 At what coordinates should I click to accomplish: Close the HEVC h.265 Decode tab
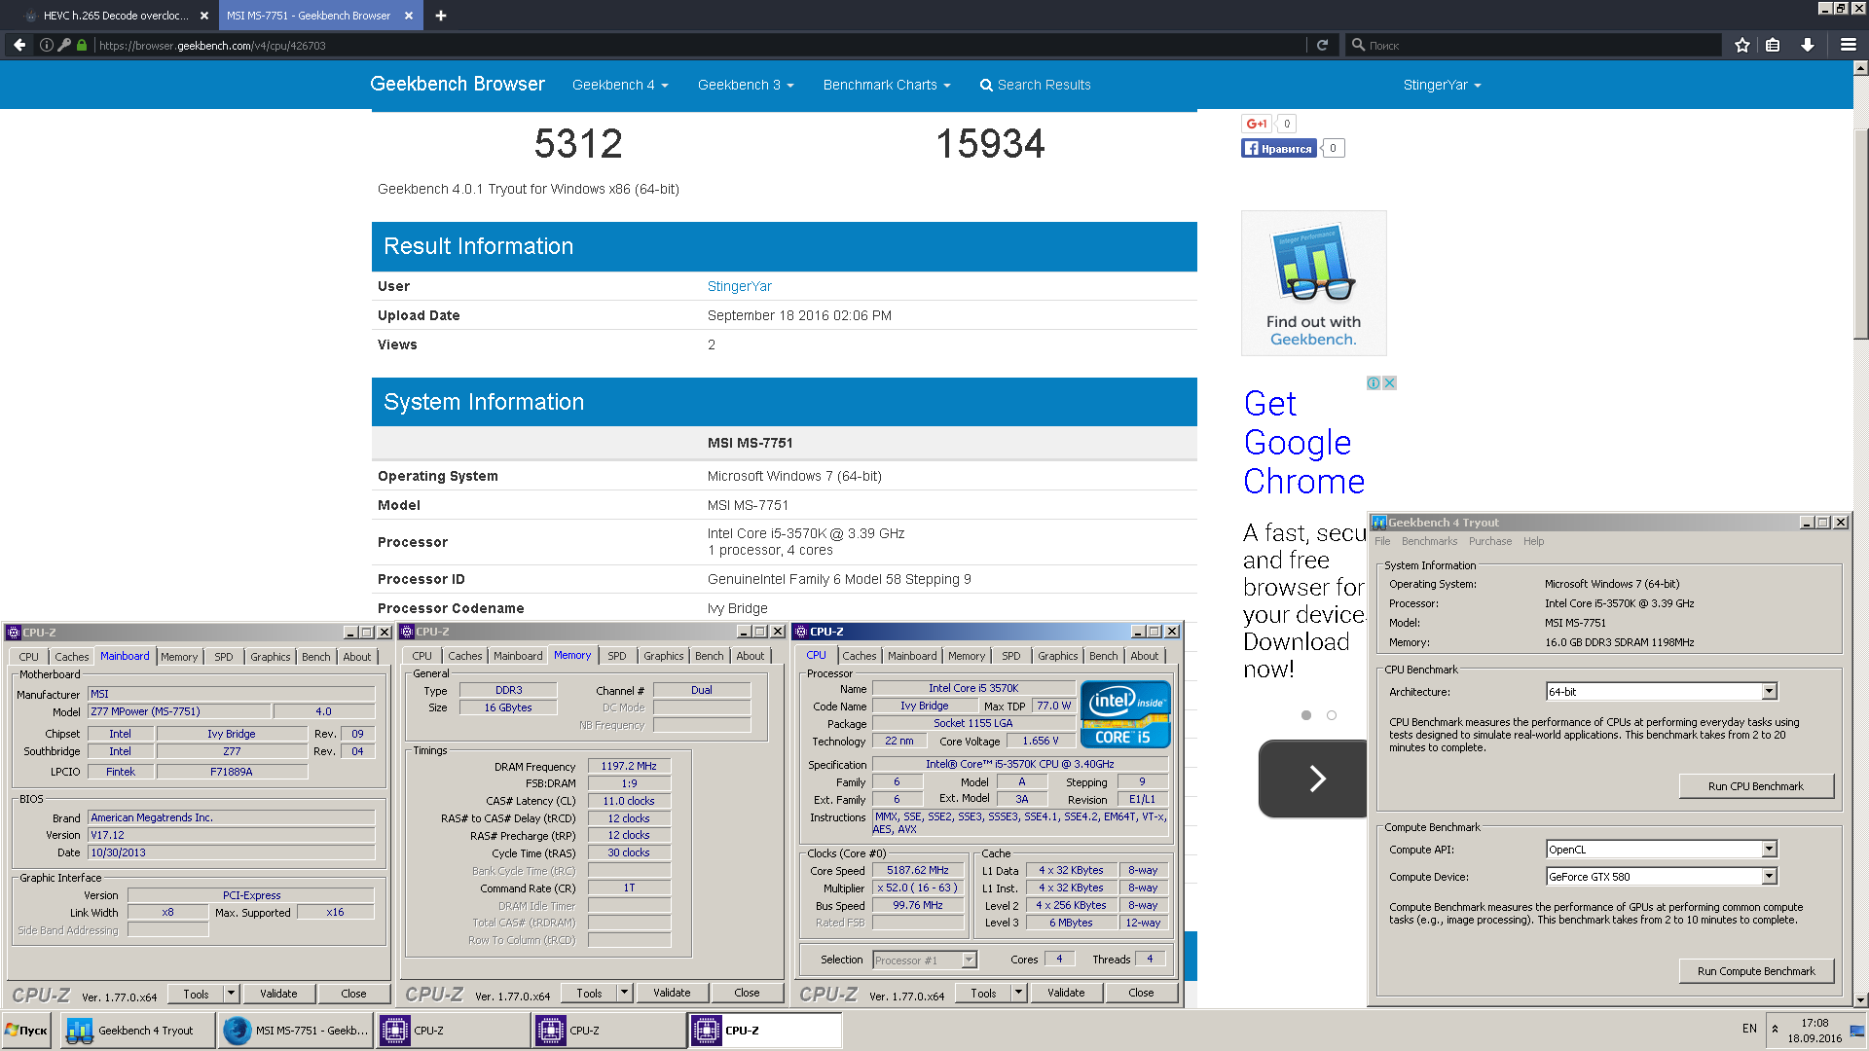pos(204,16)
